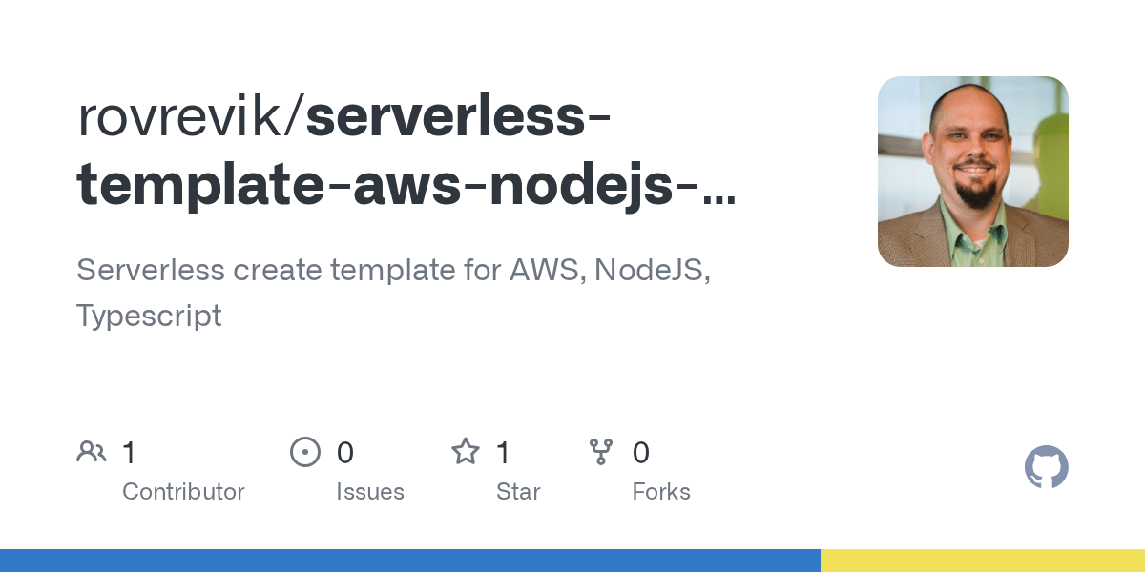Click the issues circle icon
This screenshot has height=572, width=1145.
[x=304, y=452]
